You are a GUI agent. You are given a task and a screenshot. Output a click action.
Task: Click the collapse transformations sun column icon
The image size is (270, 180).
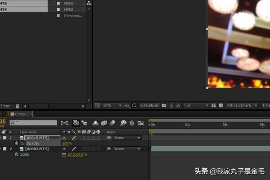69,132
